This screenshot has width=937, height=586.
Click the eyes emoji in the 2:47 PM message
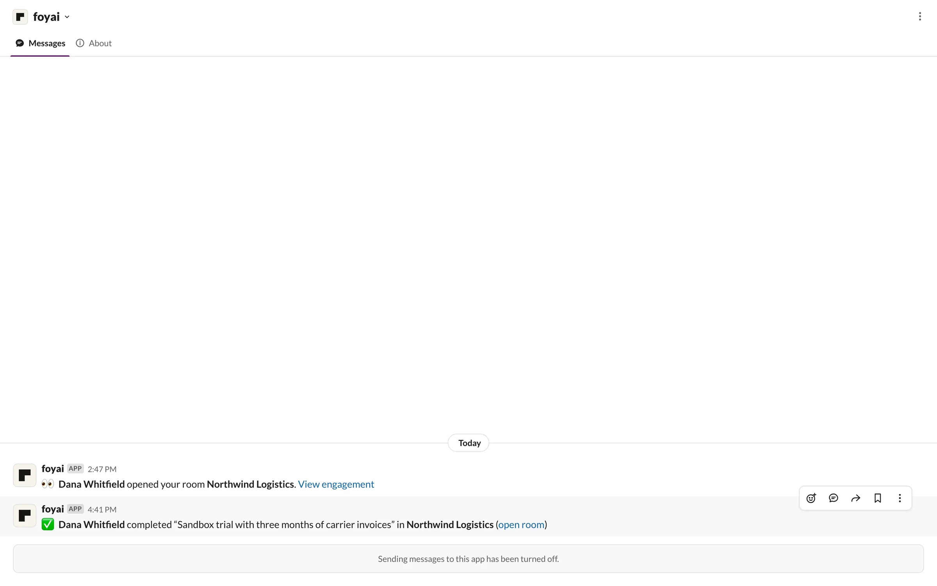[x=48, y=484]
